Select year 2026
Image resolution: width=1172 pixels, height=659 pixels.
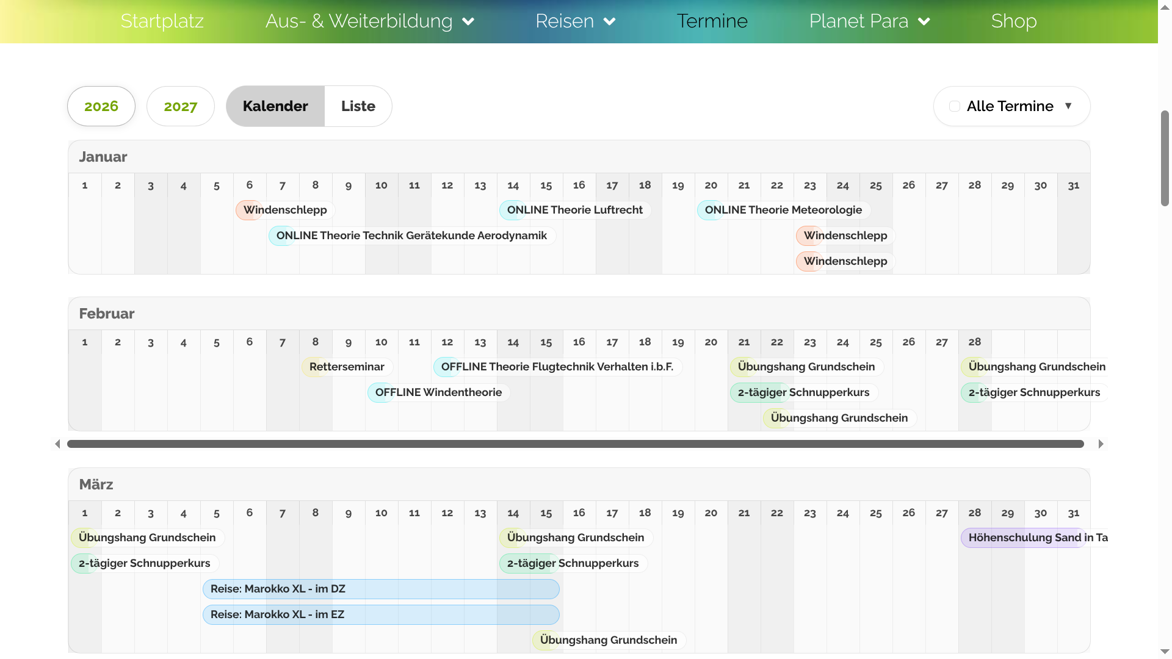(101, 106)
